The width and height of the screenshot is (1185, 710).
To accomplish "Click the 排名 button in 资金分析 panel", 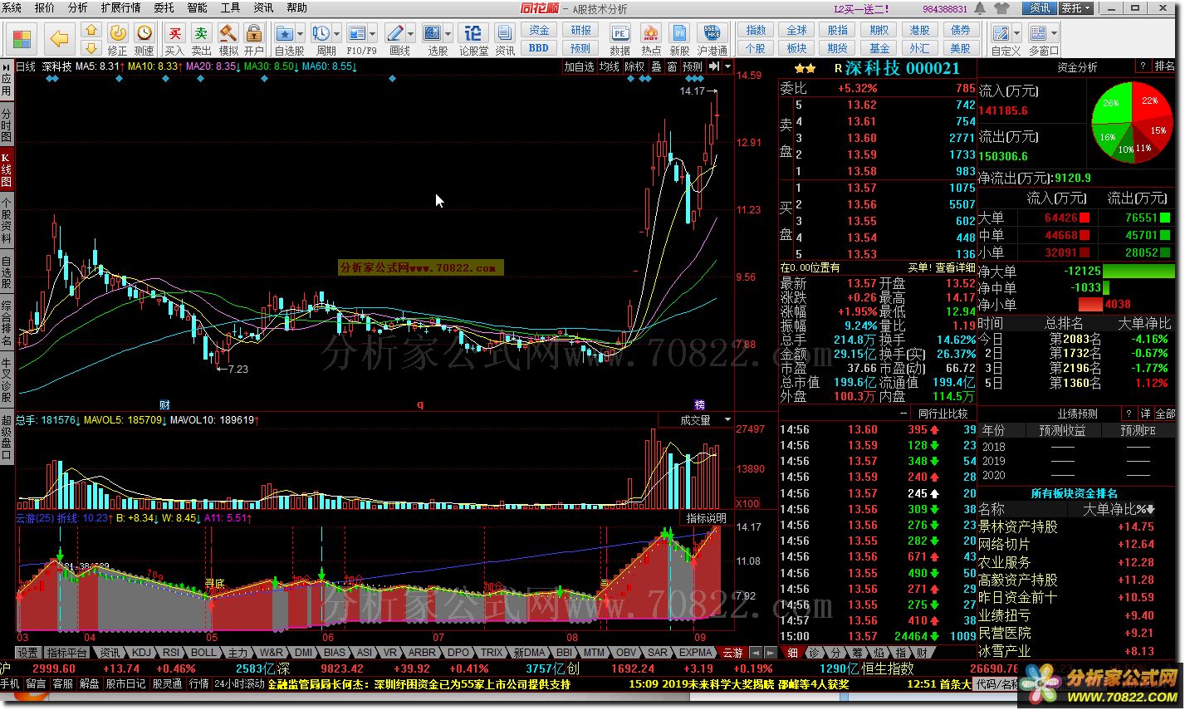I will point(1164,66).
